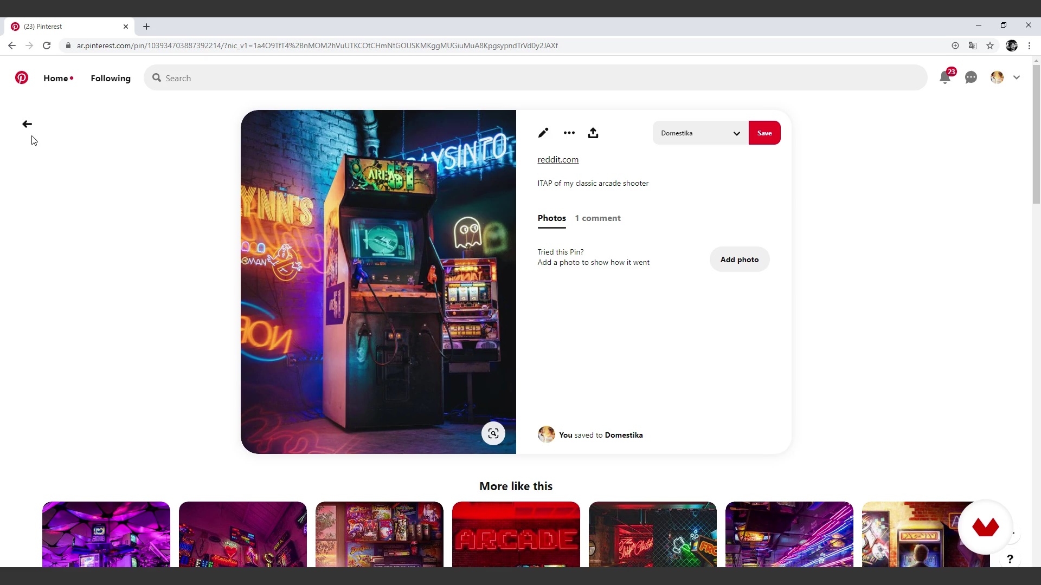The image size is (1041, 585).
Task: Click the Pinterest logo icon
Action: point(22,78)
